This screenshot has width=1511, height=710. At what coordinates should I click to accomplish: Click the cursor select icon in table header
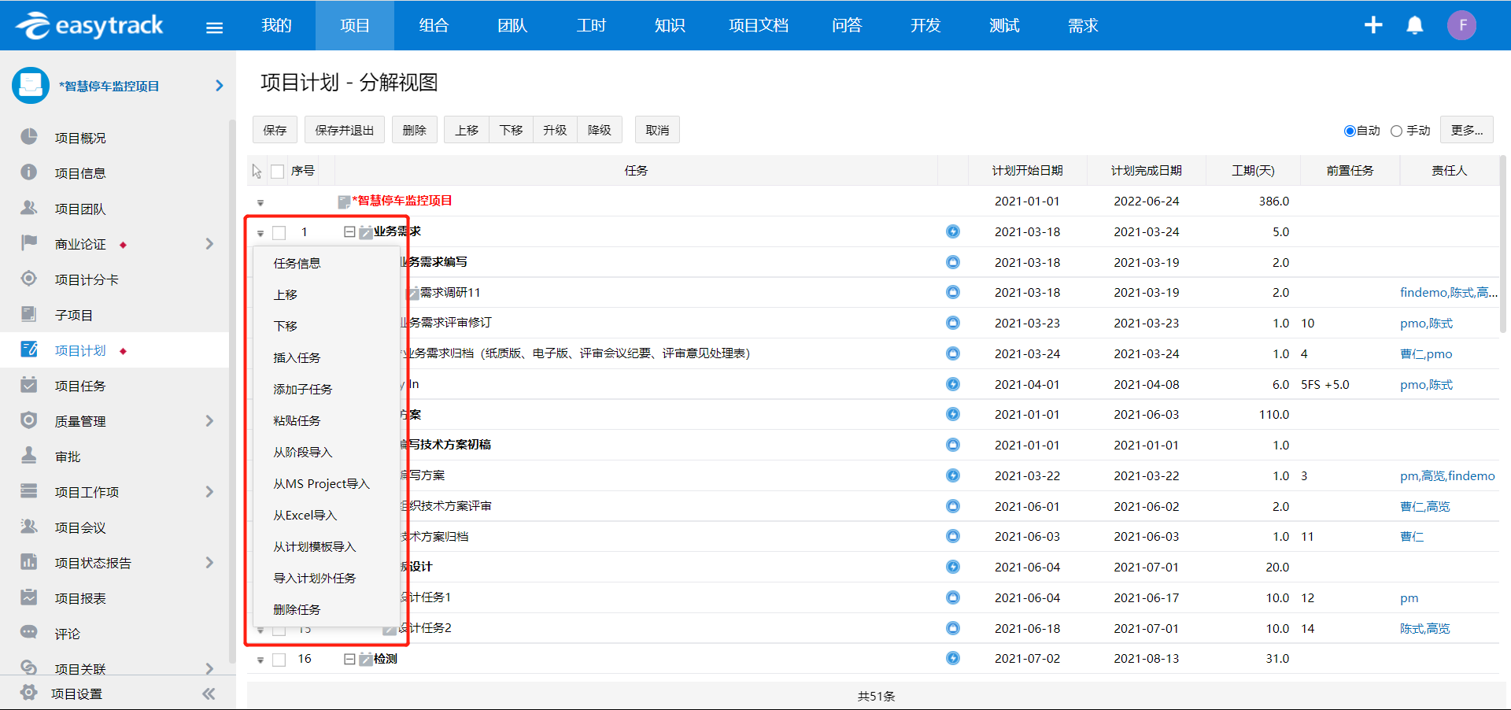point(257,171)
